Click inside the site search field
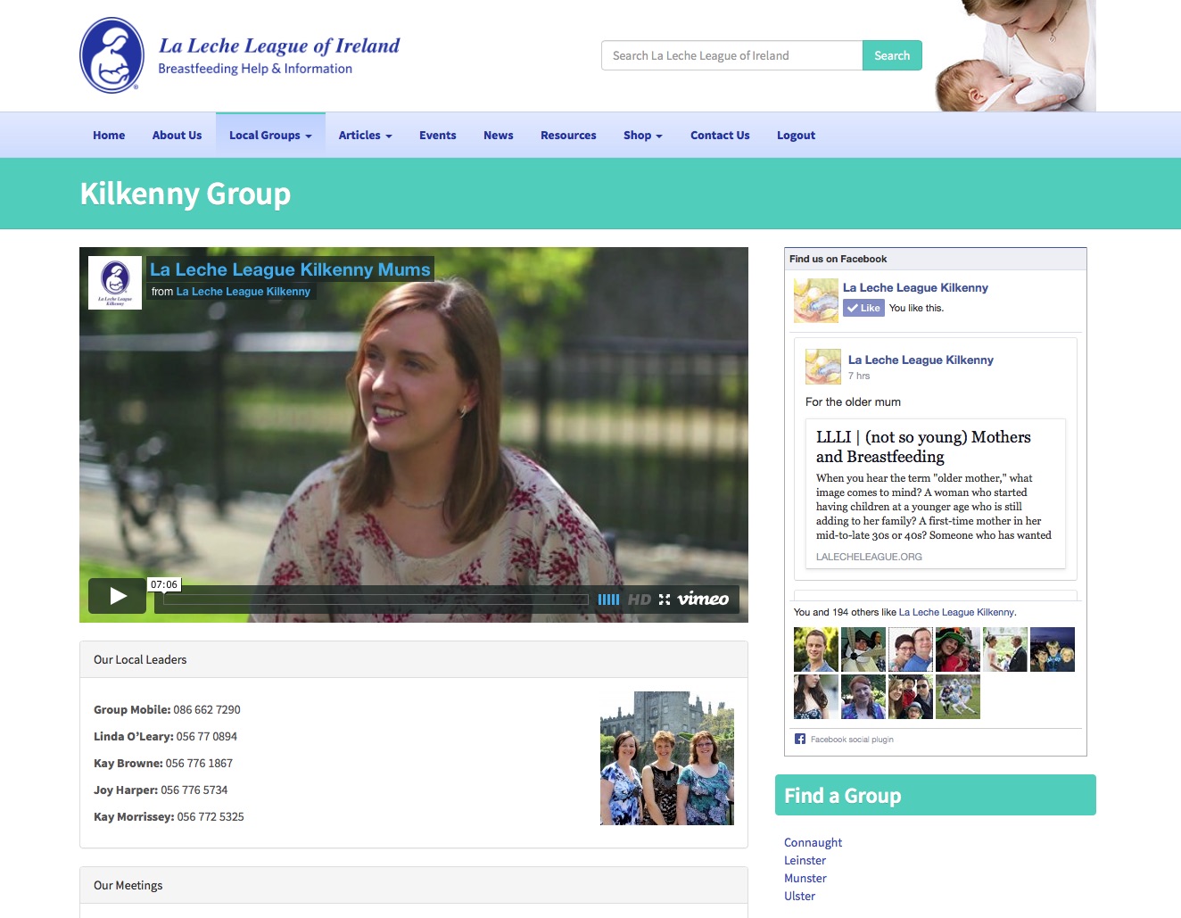Screen dimensions: 1181x918 pyautogui.click(x=731, y=55)
